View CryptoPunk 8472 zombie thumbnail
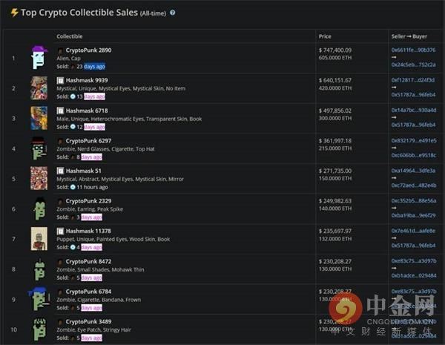The height and width of the screenshot is (345, 445). [39, 269]
